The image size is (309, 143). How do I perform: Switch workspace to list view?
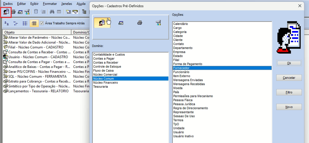click(x=25, y=23)
